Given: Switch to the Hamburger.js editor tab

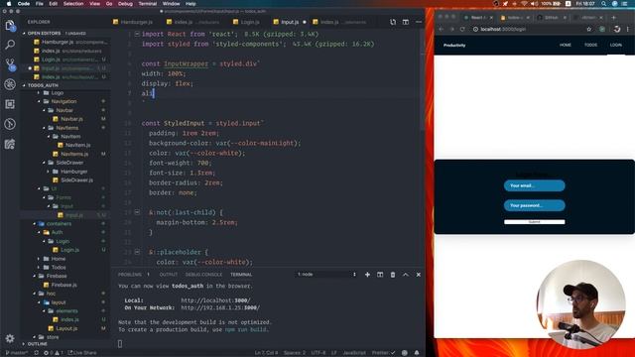Looking at the screenshot, I should click(x=133, y=22).
